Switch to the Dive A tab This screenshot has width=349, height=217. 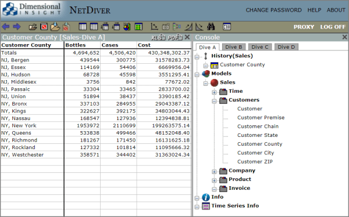pos(208,48)
